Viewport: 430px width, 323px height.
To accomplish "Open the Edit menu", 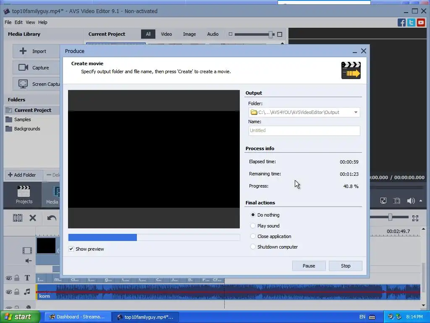I will click(18, 22).
